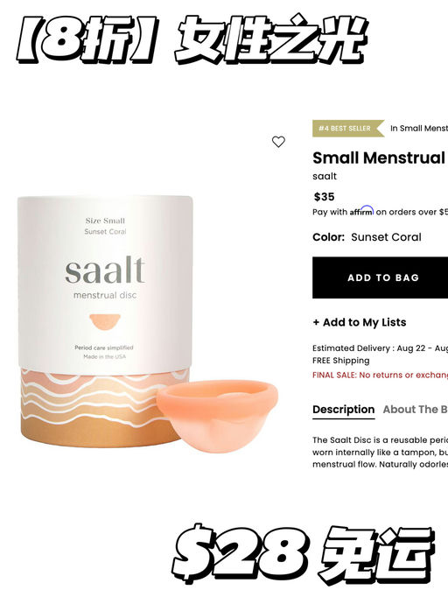The image size is (448, 597).
Task: Click the Saalt Disc description paragraph
Action: pyautogui.click(x=381, y=453)
